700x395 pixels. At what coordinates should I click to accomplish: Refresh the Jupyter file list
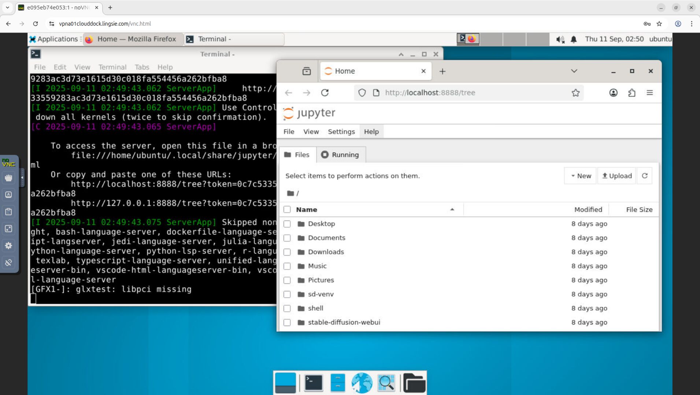click(644, 176)
